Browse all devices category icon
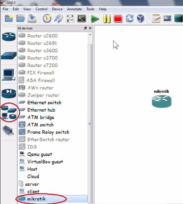The width and height of the screenshot is (183, 204). point(9,113)
